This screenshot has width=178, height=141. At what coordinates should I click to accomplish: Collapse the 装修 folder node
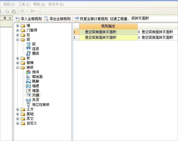[17, 68]
